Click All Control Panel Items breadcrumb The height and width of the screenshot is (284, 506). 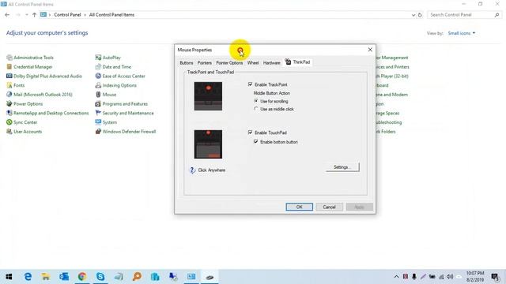pyautogui.click(x=111, y=15)
